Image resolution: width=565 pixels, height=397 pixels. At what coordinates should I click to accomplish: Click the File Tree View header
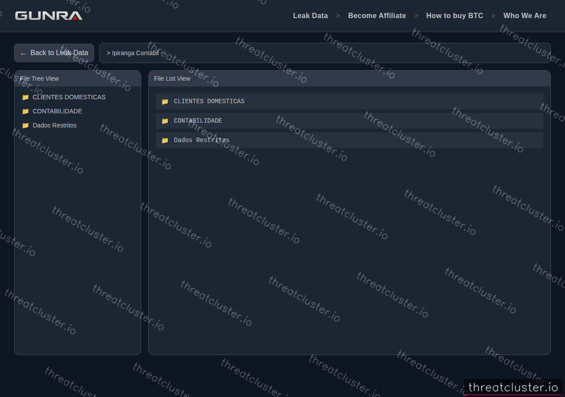78,79
